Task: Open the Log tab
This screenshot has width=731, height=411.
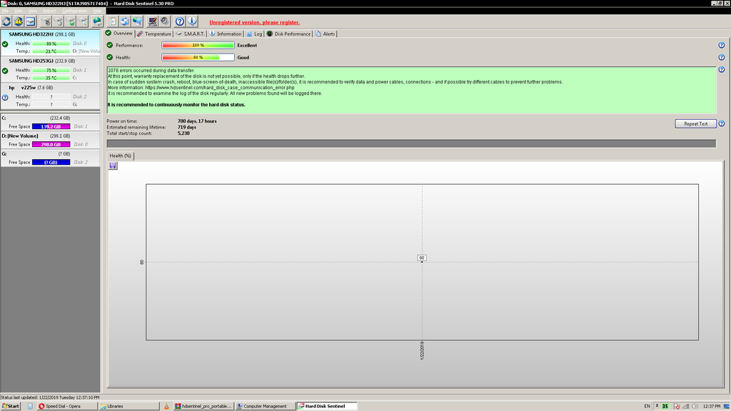Action: (254, 34)
